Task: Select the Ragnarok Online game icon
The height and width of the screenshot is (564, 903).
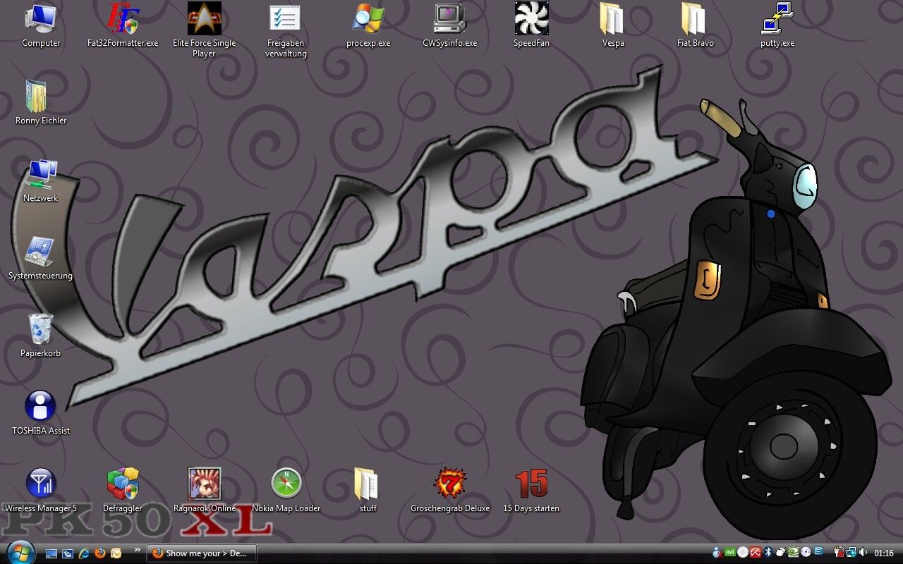Action: (204, 484)
